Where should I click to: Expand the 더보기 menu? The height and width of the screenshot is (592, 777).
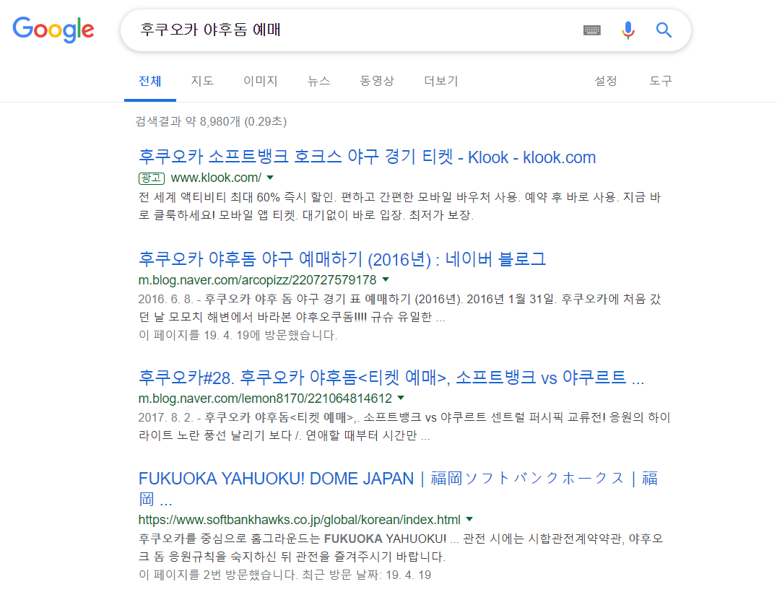441,81
